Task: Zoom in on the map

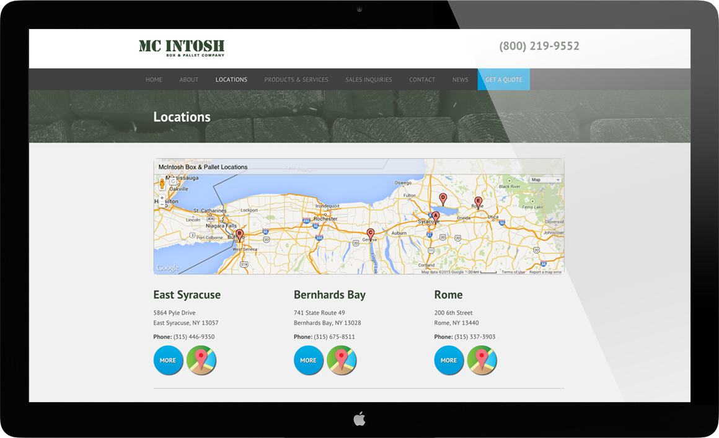Action: (x=162, y=198)
